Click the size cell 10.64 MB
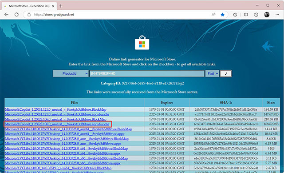Image resolution: width=284 pixels, height=173 pixels. tap(271, 134)
